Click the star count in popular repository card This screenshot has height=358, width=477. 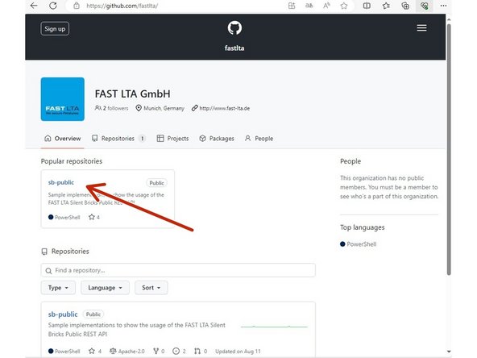click(94, 217)
